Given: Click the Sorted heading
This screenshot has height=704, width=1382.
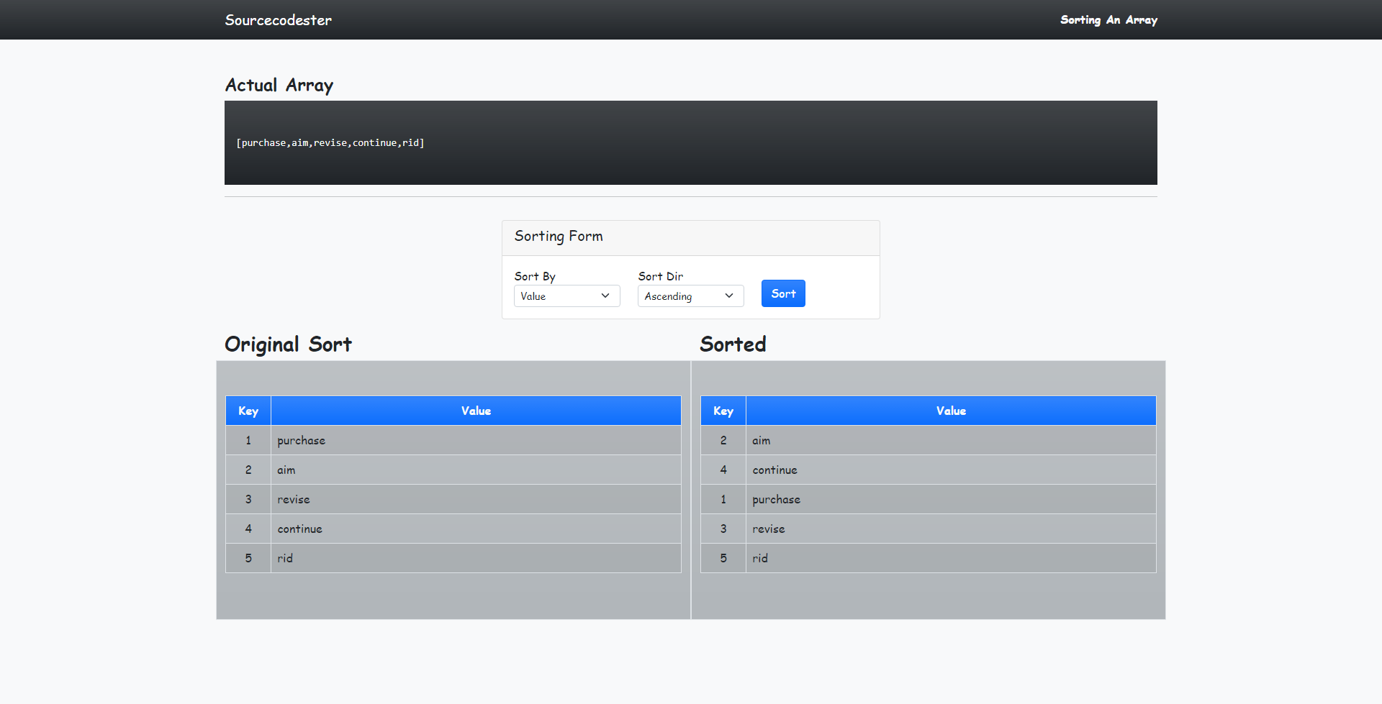Looking at the screenshot, I should click(x=733, y=344).
